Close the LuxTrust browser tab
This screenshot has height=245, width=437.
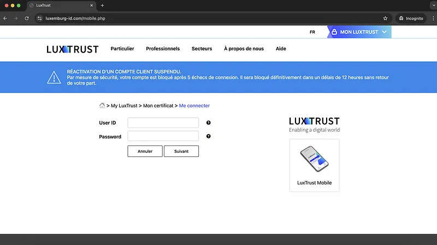(91, 5)
